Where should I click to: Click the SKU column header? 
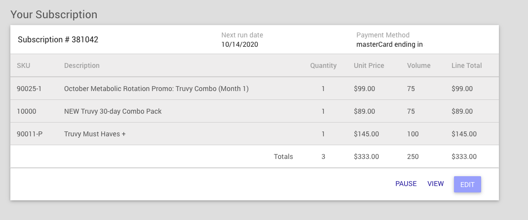pyautogui.click(x=23, y=65)
